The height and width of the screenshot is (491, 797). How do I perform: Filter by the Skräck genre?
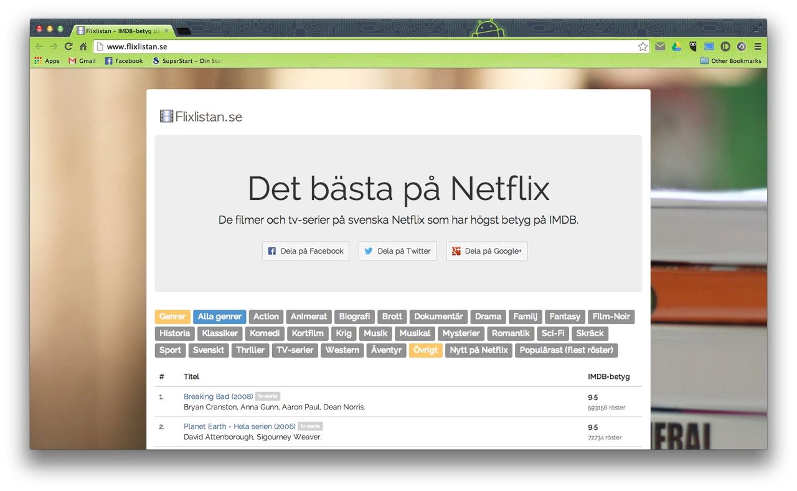point(590,333)
